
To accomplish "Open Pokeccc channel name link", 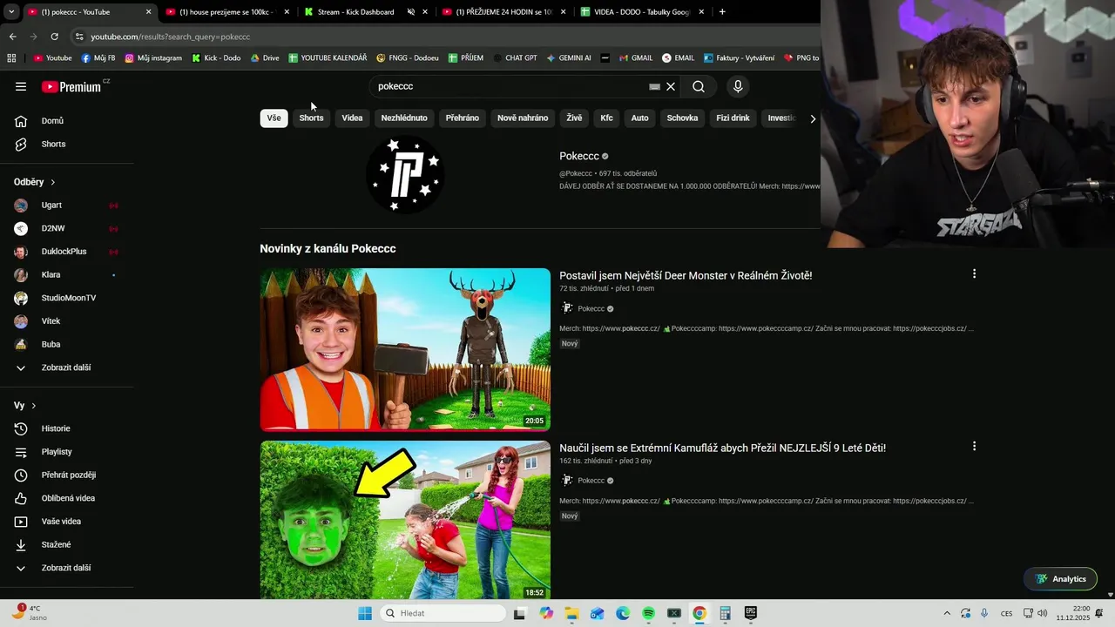I will pyautogui.click(x=579, y=156).
